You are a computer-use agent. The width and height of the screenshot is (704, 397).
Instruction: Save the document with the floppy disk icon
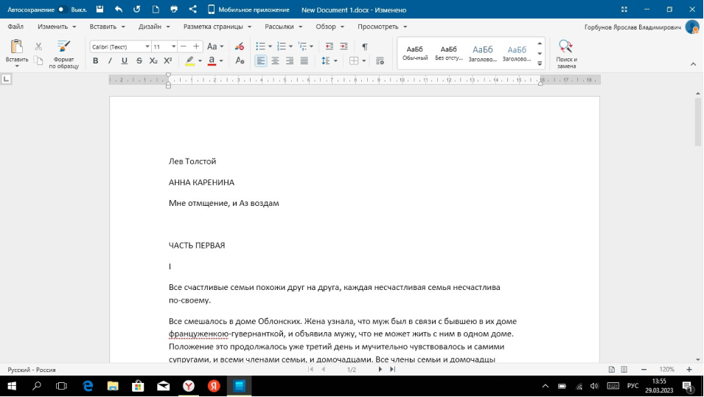click(100, 10)
